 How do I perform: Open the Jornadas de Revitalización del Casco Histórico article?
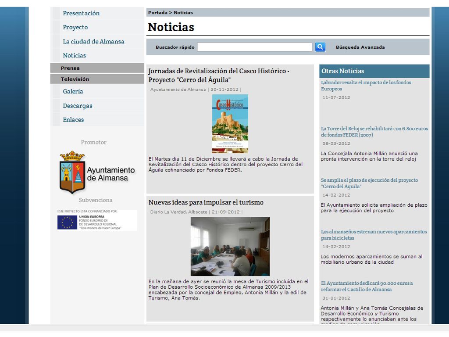pyautogui.click(x=219, y=75)
